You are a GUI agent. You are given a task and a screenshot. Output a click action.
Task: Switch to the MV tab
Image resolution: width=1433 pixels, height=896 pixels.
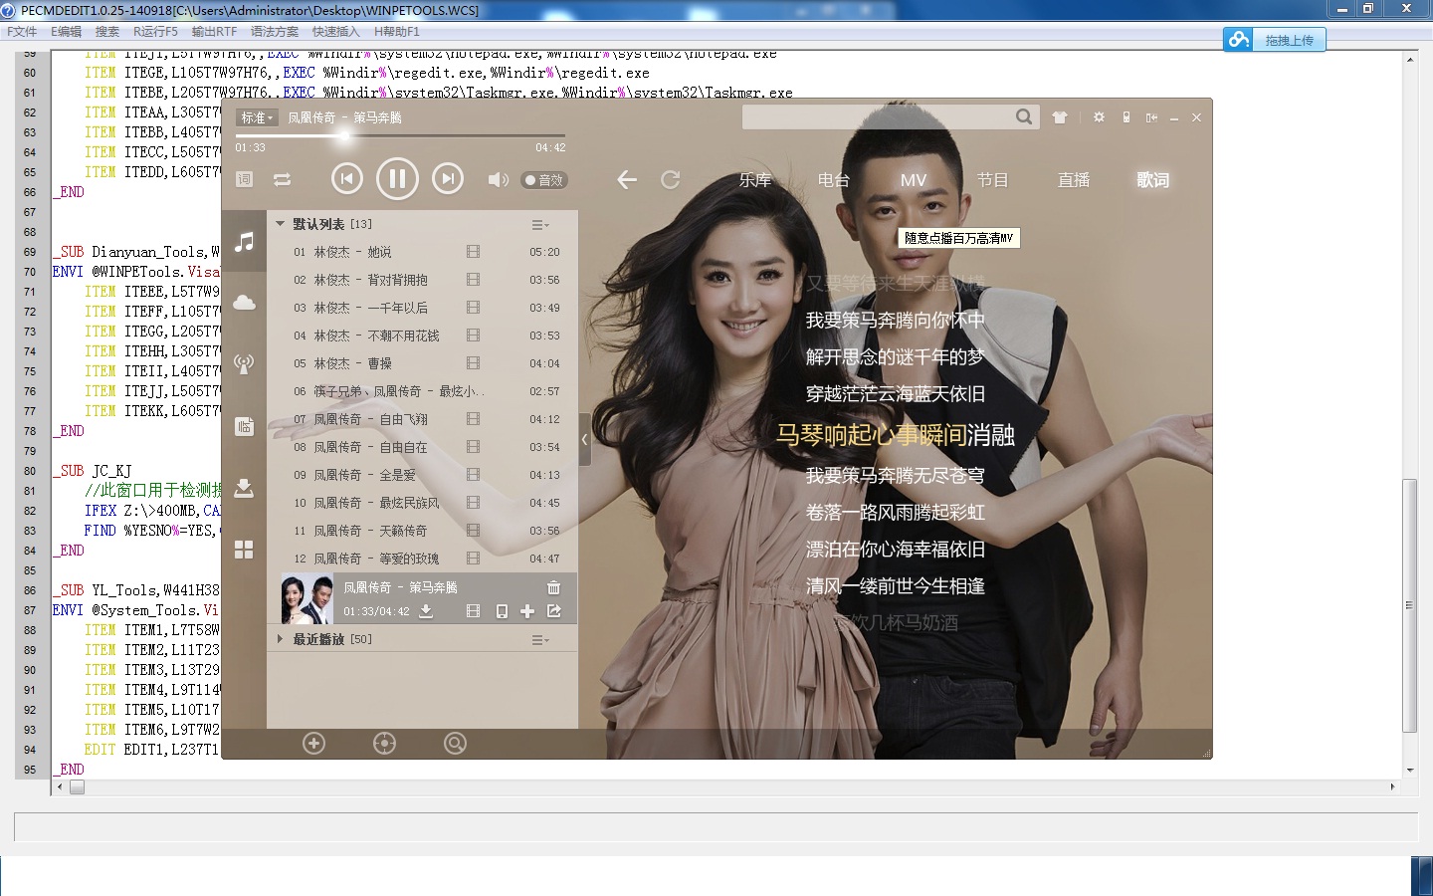[x=914, y=180]
